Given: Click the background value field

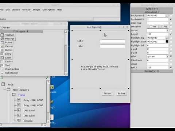Looking at the screenshot, I should (156, 16).
